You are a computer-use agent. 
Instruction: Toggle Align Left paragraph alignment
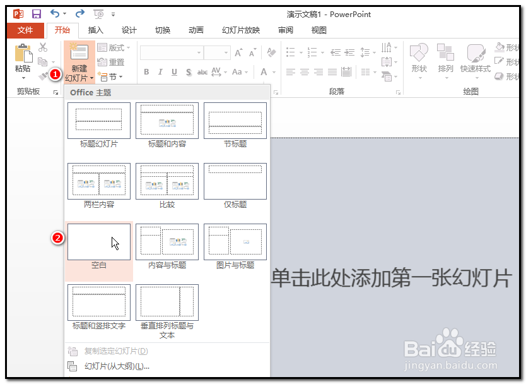[x=291, y=72]
